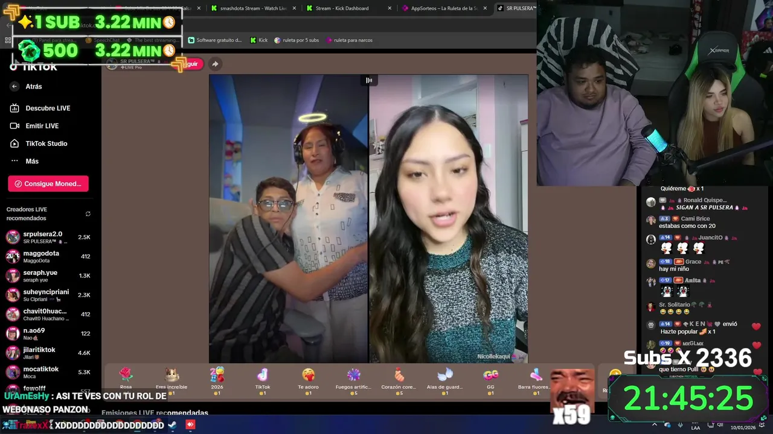Screen dimensions: 773x434
Task: Open the Software gratuito bookmark
Action: click(x=215, y=40)
